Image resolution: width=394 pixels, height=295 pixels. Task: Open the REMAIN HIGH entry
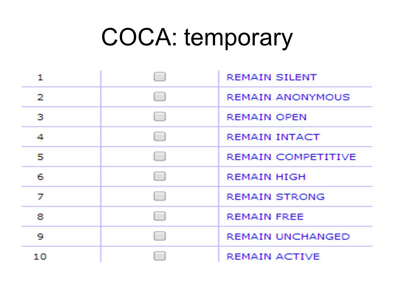[x=266, y=177]
